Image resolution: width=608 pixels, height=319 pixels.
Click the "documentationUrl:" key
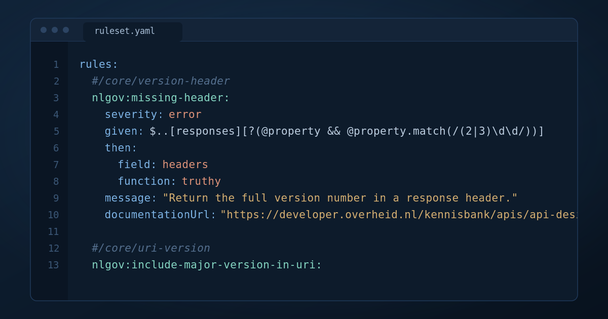coord(161,215)
